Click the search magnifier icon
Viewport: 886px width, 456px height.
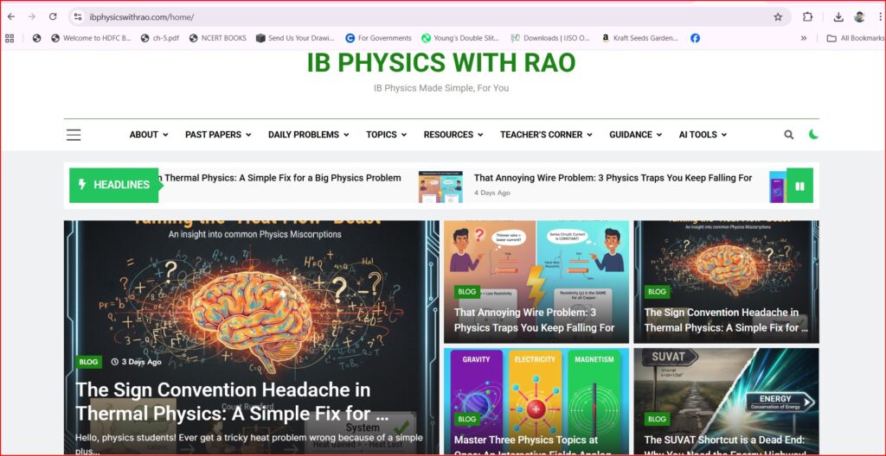coord(788,135)
